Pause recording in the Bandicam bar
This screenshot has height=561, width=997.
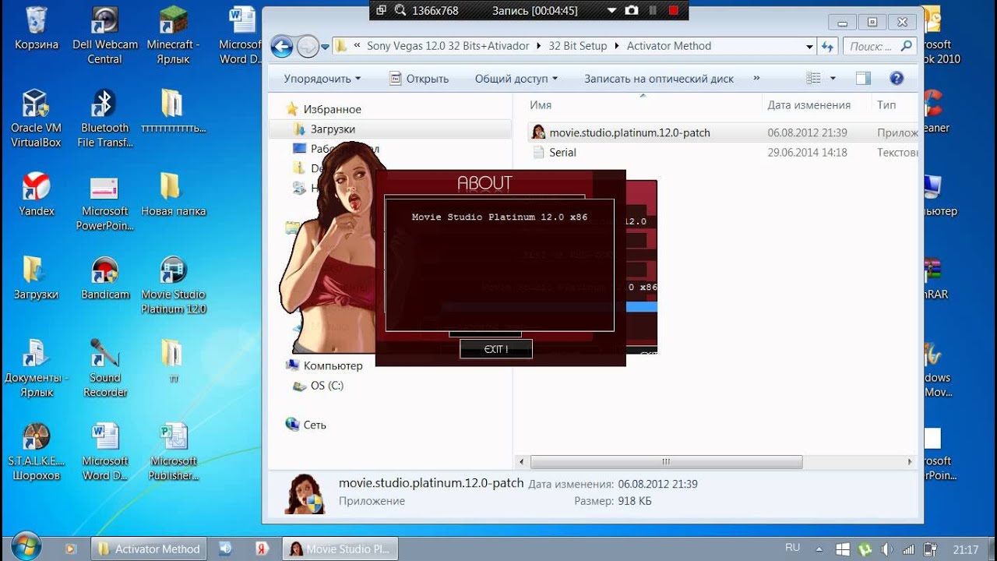click(x=653, y=10)
